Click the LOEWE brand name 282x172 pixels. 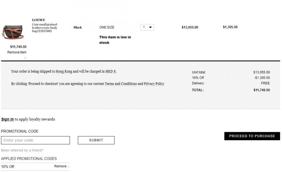pos(38,20)
